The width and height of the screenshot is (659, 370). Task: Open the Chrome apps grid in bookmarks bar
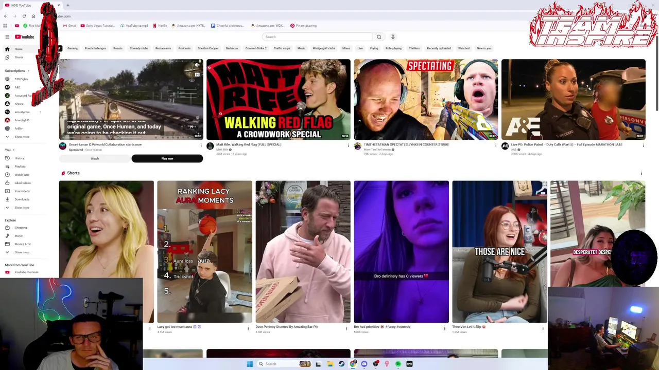click(x=6, y=26)
